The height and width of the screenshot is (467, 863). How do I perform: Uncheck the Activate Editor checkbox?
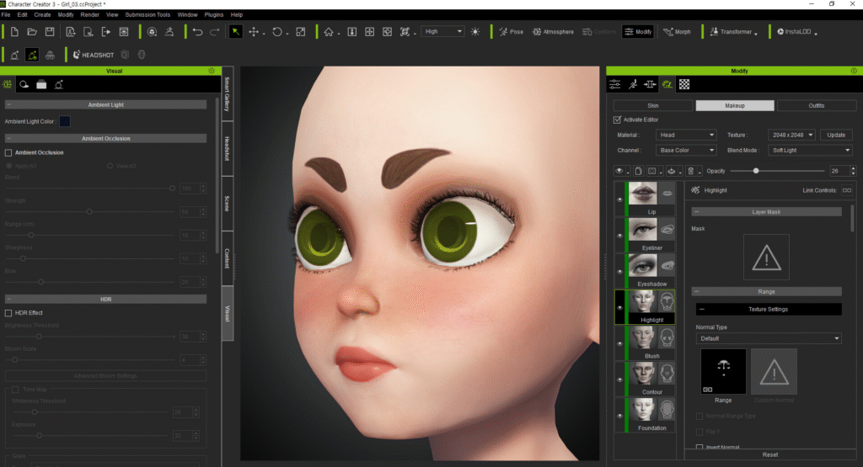click(x=617, y=120)
